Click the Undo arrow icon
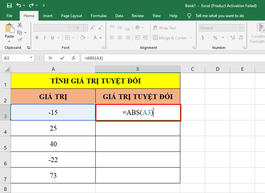Screen dimensions: 265x193 tap(19, 5)
